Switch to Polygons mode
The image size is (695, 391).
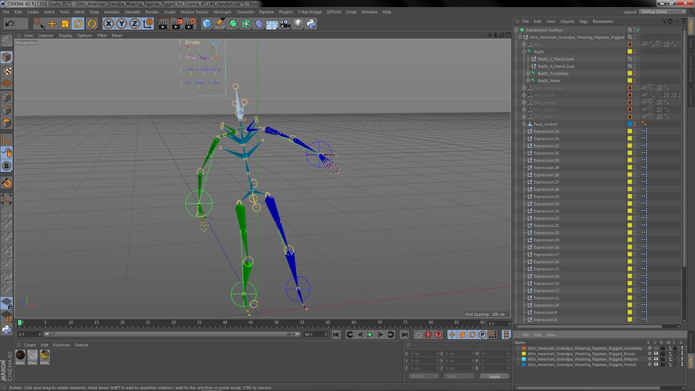tap(7, 123)
